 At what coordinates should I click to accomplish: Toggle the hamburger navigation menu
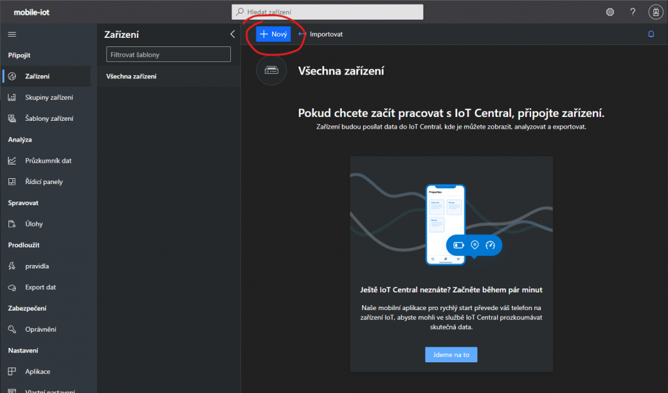click(x=12, y=34)
